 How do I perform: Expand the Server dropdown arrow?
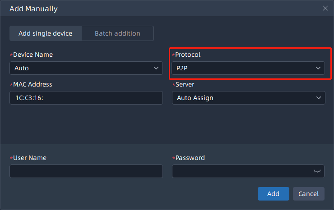tap(318, 98)
